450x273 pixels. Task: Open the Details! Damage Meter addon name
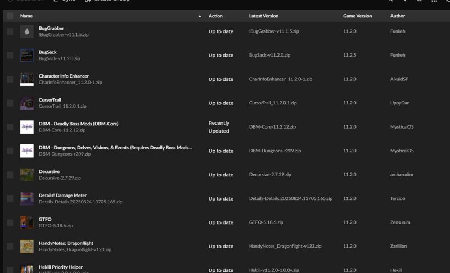click(62, 195)
